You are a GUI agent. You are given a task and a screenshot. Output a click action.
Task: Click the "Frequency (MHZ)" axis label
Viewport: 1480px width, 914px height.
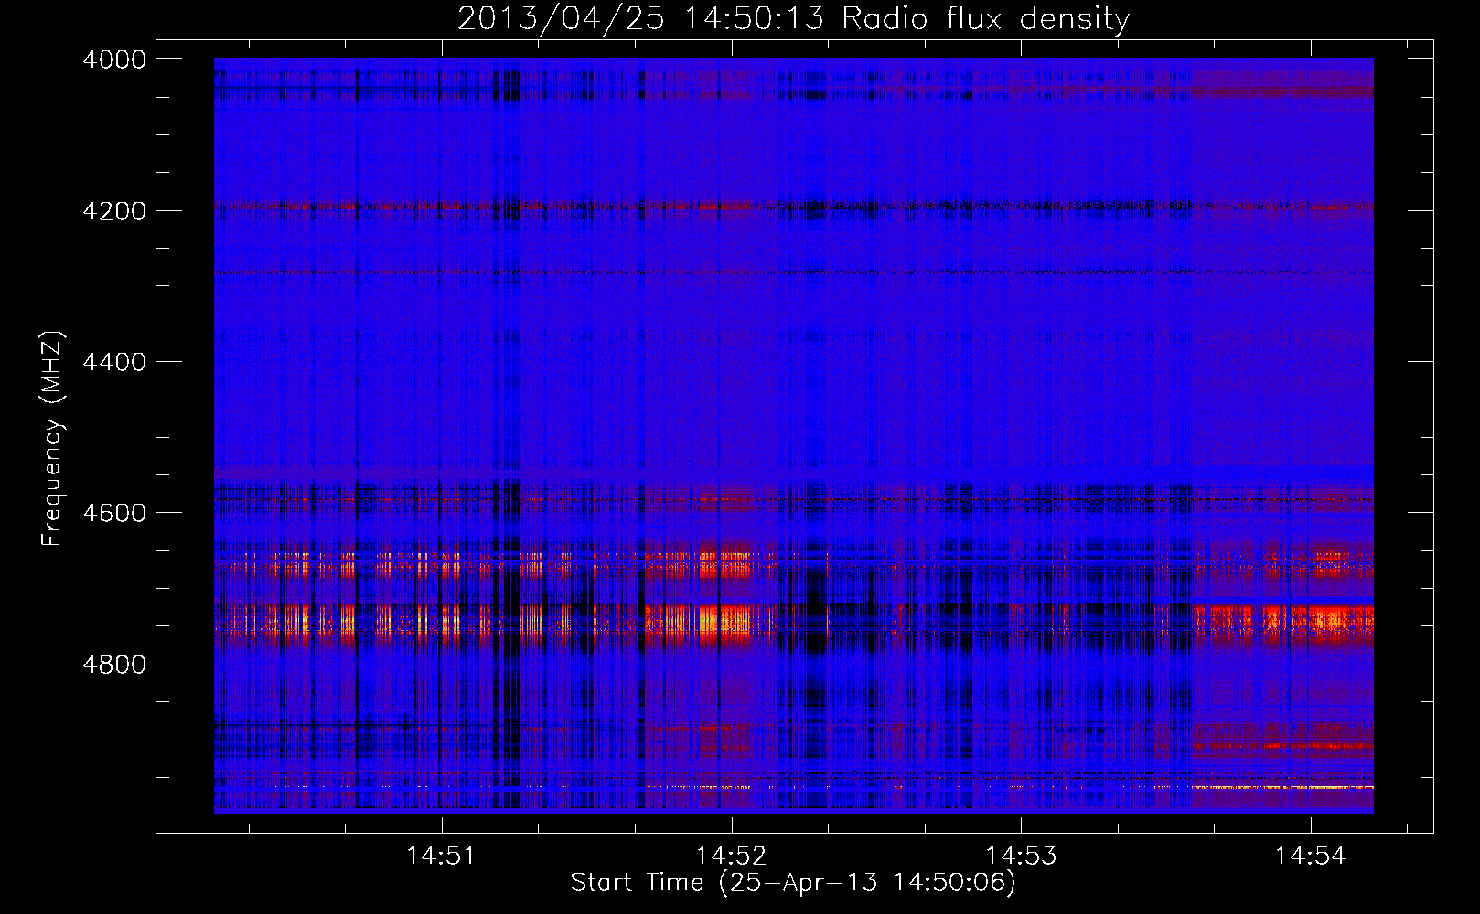(x=52, y=439)
